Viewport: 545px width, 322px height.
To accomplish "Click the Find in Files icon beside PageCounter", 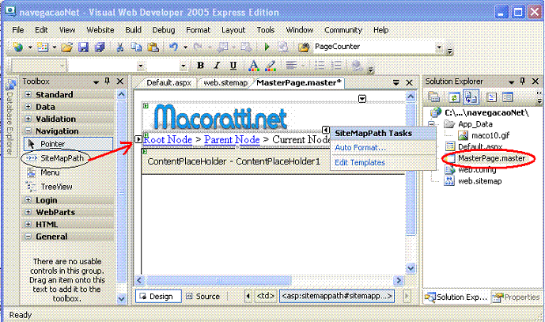I will click(x=304, y=47).
